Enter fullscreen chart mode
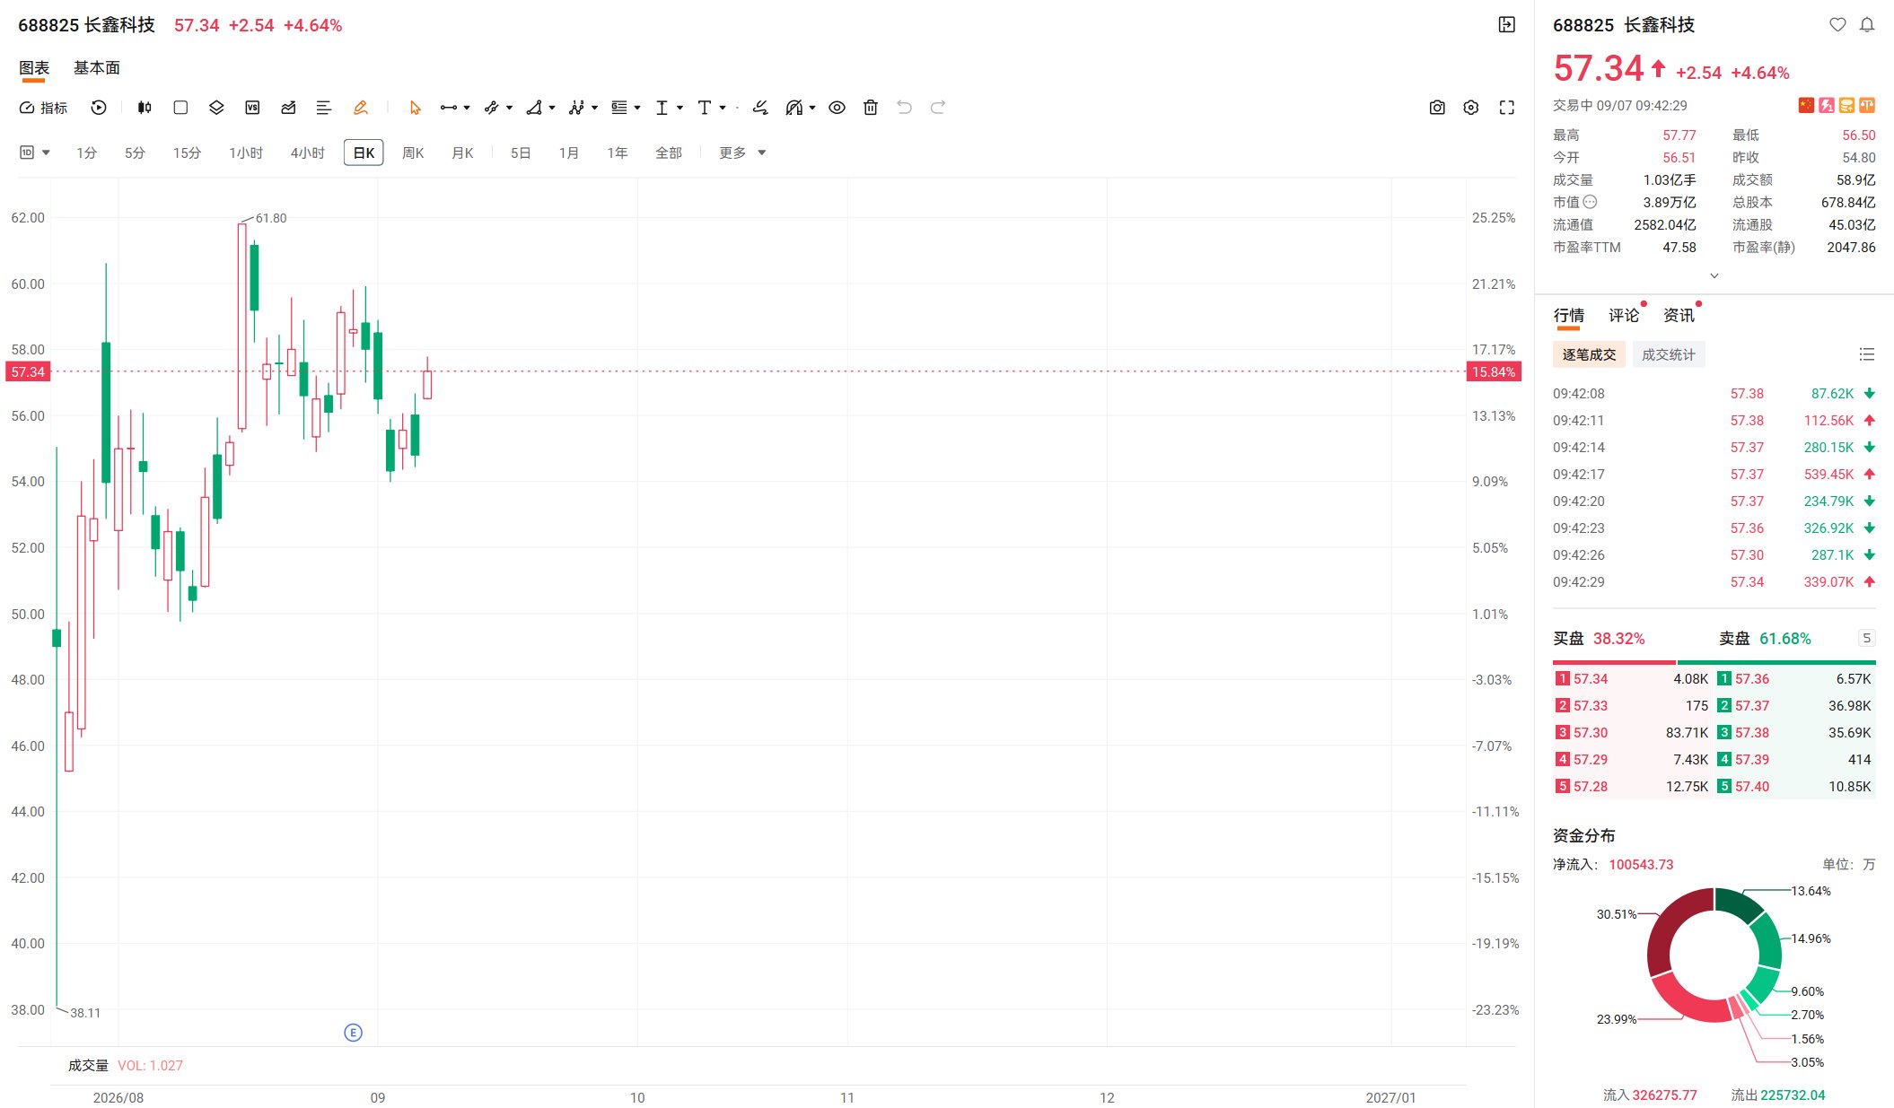The width and height of the screenshot is (1894, 1108). (x=1507, y=108)
